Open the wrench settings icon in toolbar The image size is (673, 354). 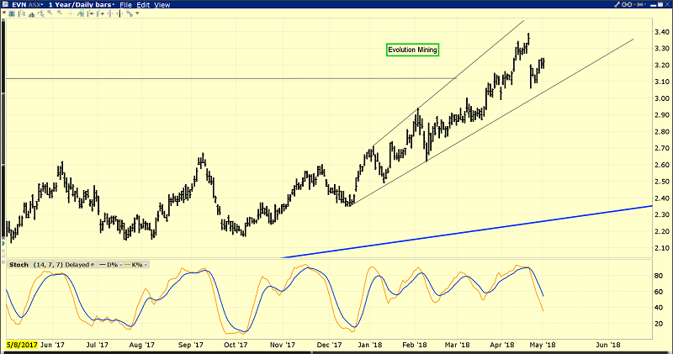tap(130, 13)
